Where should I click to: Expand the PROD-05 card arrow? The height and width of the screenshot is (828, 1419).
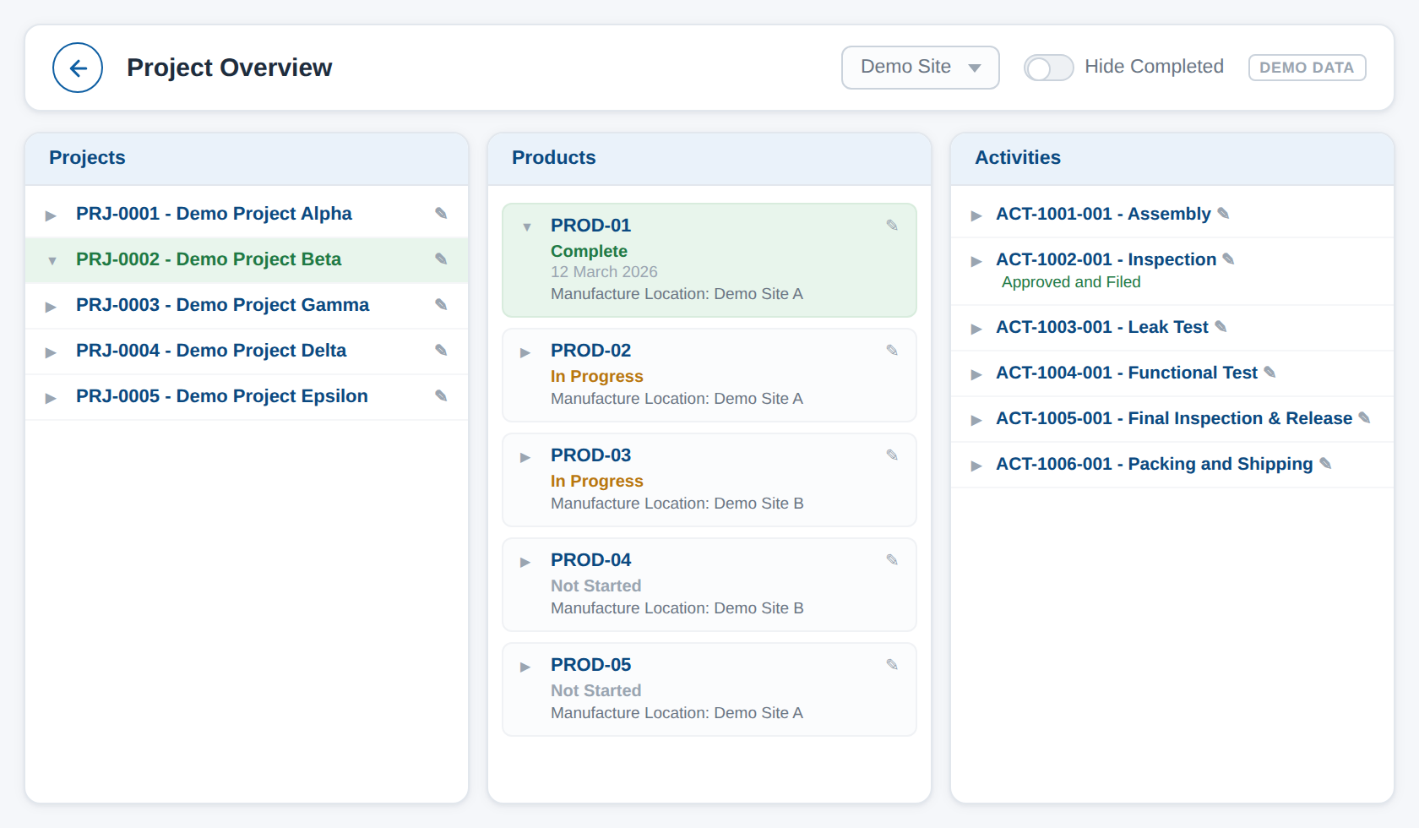pyautogui.click(x=525, y=667)
